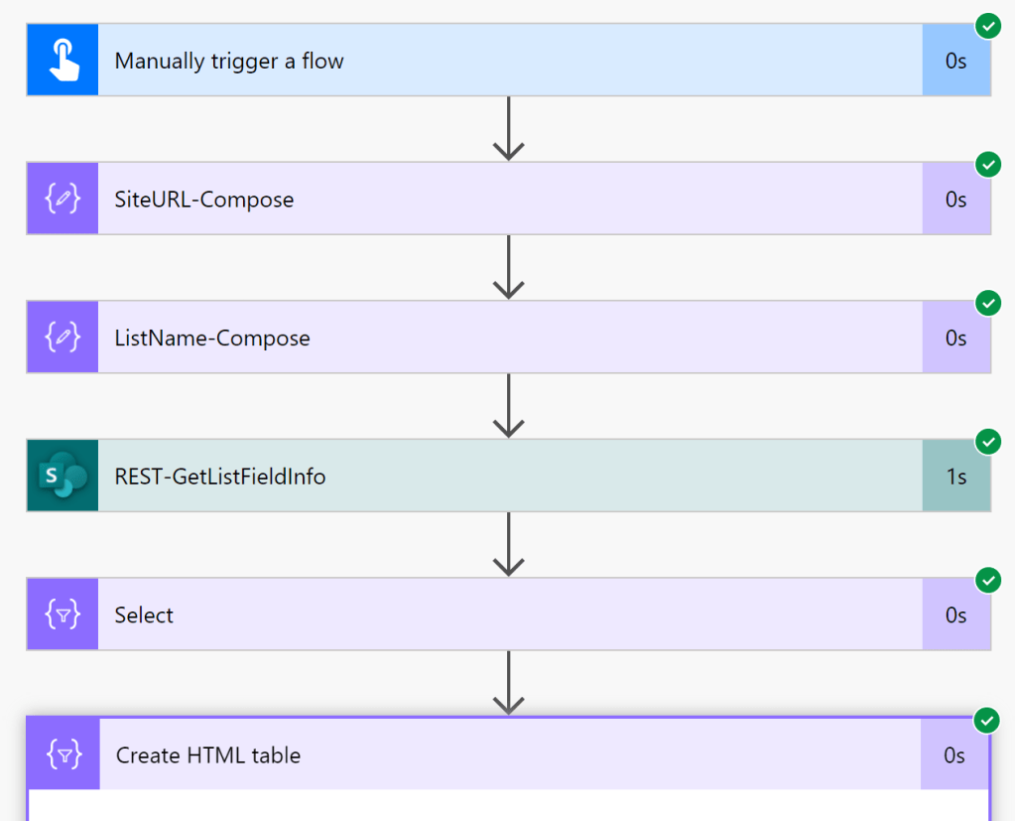The image size is (1015, 821).
Task: Click arrow between Select and Create HTML table
Action: [508, 683]
